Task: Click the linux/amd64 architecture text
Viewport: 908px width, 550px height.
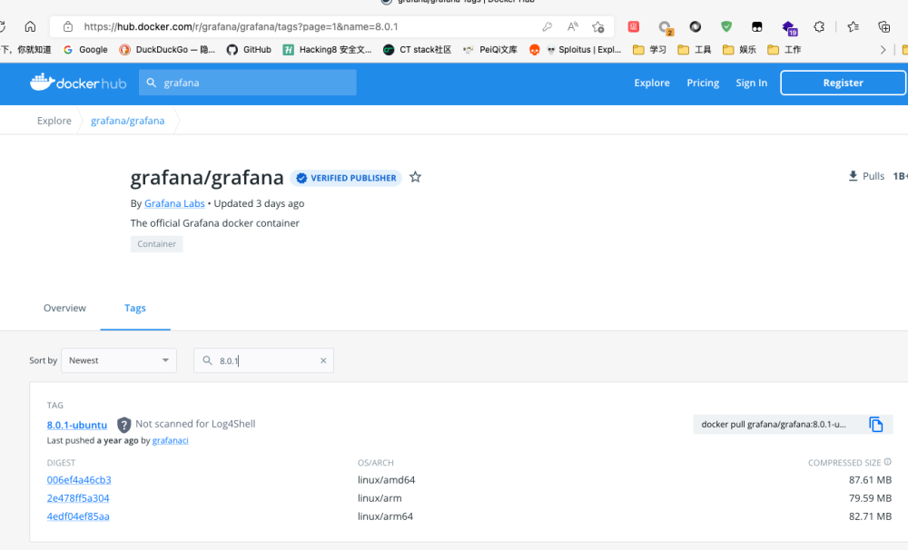Action: pos(386,480)
